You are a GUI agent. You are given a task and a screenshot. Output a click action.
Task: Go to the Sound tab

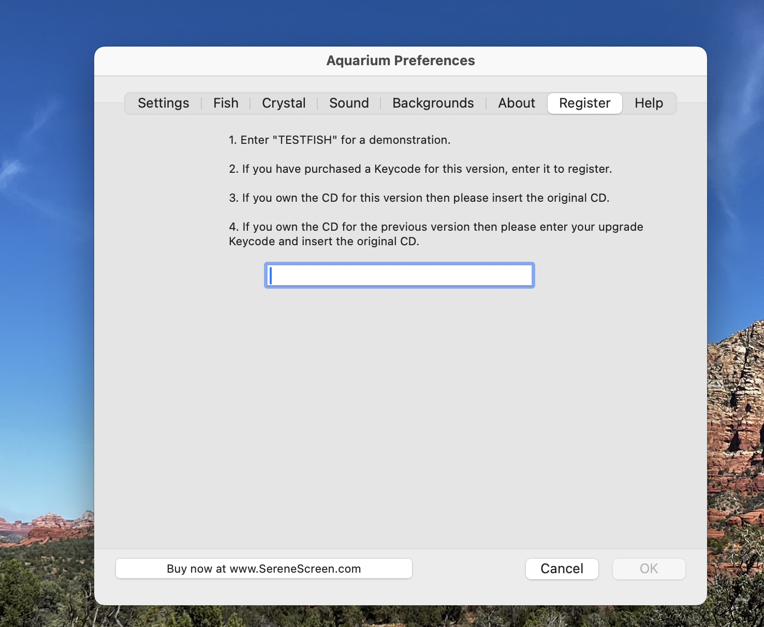click(349, 103)
